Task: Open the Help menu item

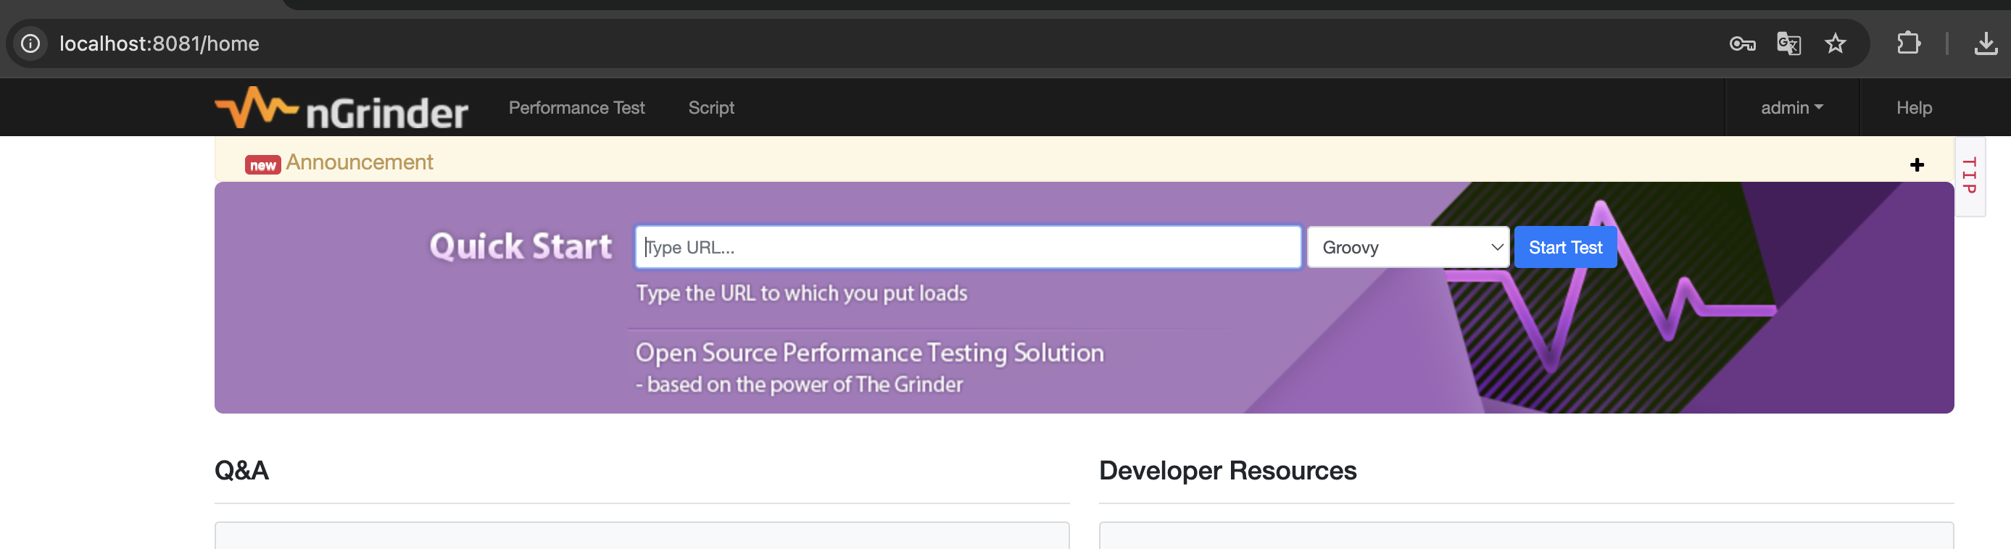Action: [x=1913, y=108]
